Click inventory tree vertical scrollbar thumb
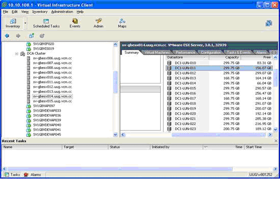Screen dimensions: 280x208 point(116,82)
